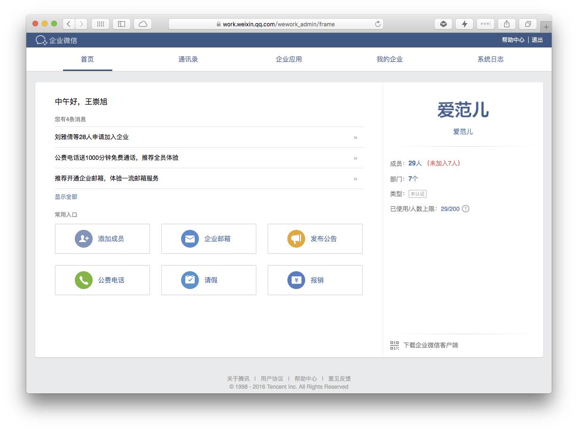This screenshot has width=578, height=431.
Task: Open the 企业应用 tab
Action: coord(289,59)
